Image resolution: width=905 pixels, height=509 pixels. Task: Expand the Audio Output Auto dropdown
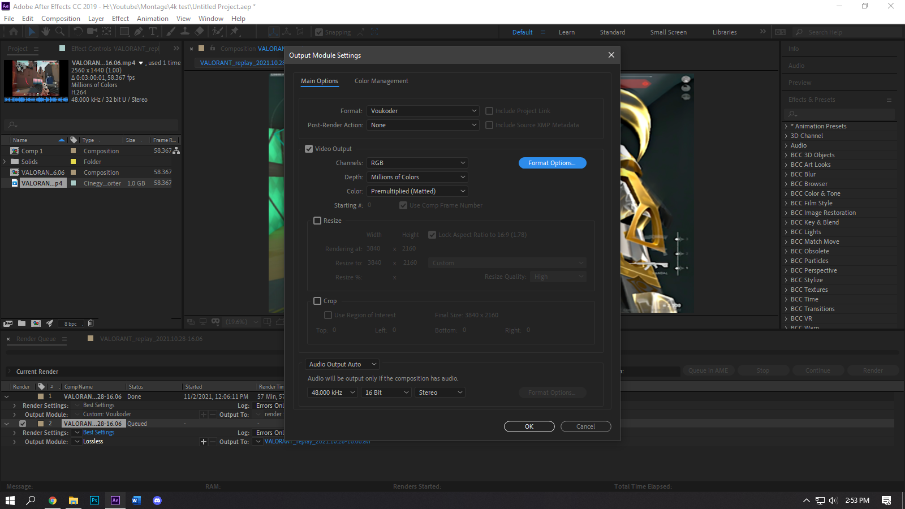(x=342, y=364)
